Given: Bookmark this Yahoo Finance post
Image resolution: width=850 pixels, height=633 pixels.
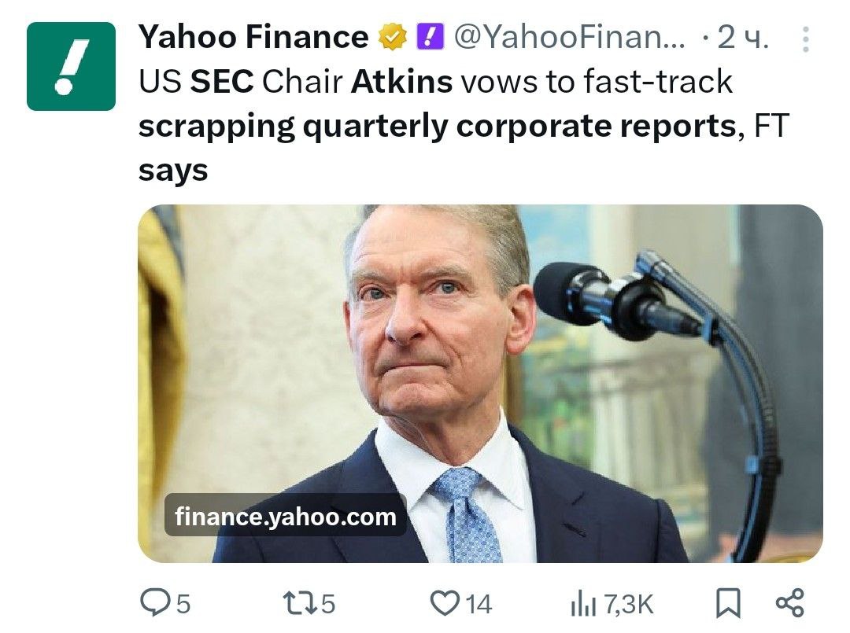Looking at the screenshot, I should pos(728,604).
